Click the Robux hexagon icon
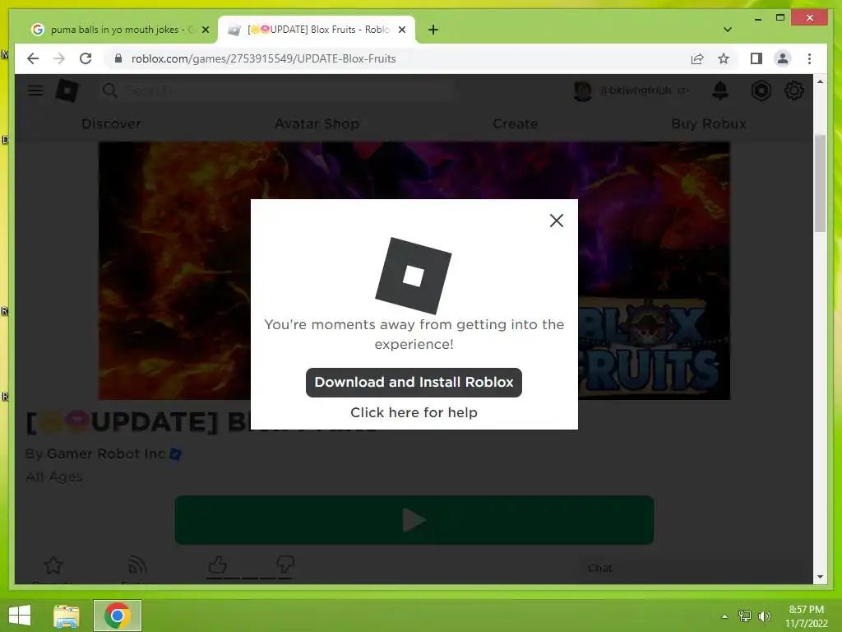The width and height of the screenshot is (842, 632). [761, 91]
